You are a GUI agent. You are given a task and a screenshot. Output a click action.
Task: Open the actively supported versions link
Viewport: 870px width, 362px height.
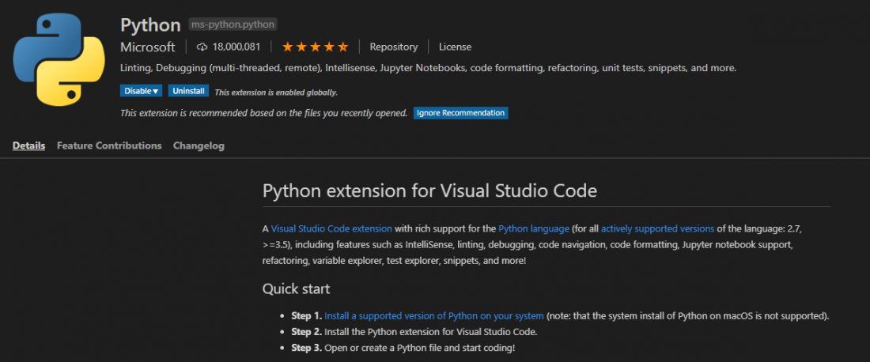click(x=657, y=228)
